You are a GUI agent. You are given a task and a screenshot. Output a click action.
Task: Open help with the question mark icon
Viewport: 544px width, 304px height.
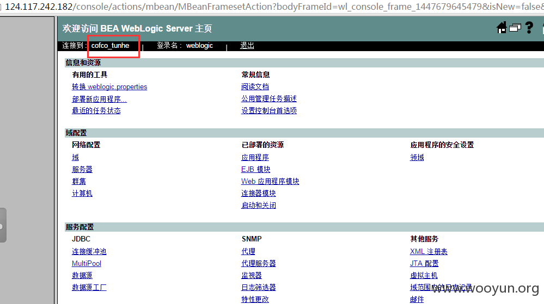529,27
